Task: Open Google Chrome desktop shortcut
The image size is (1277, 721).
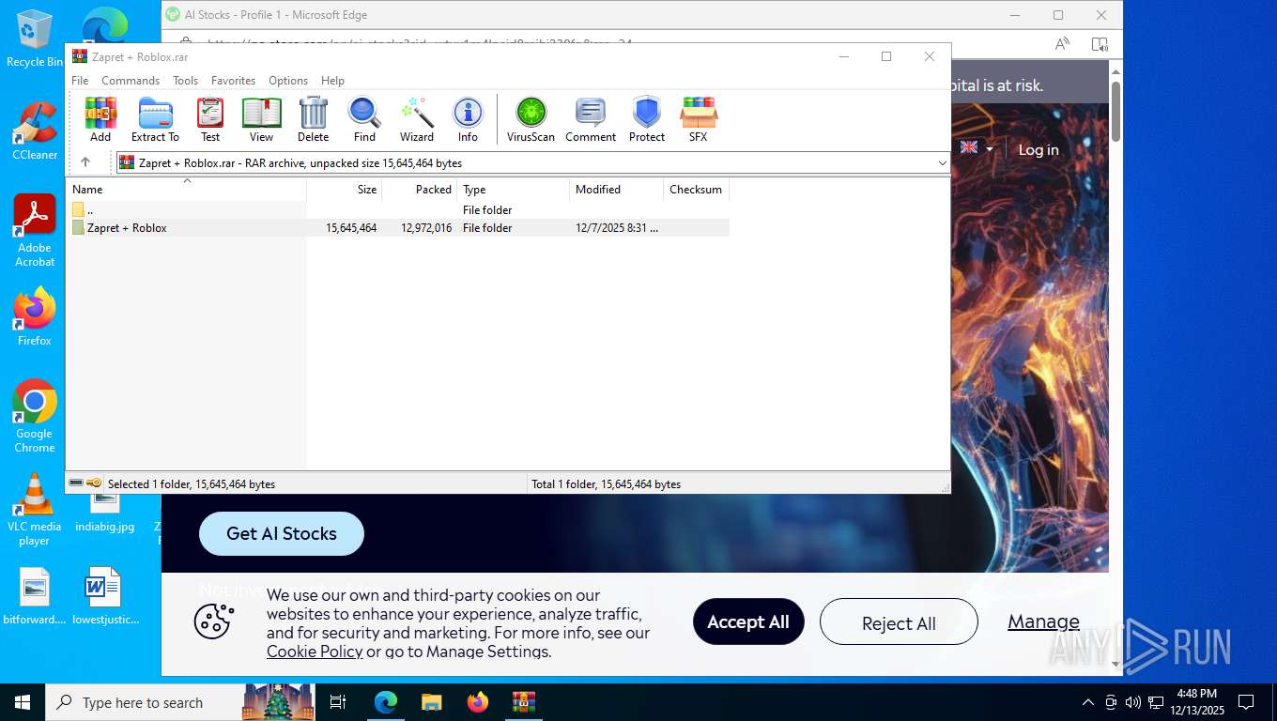Action: coord(35,416)
